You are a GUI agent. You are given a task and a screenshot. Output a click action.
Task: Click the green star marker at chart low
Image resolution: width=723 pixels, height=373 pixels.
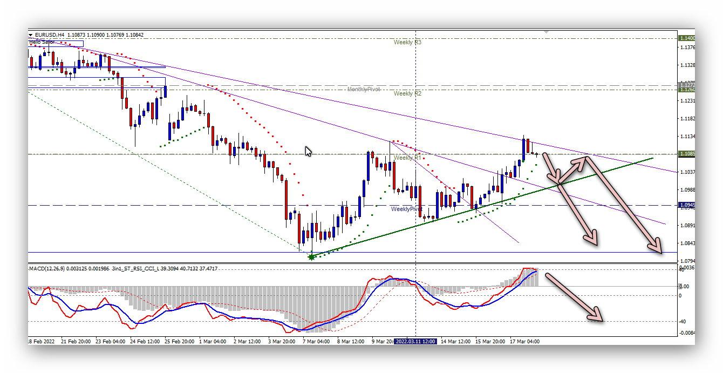(x=311, y=257)
